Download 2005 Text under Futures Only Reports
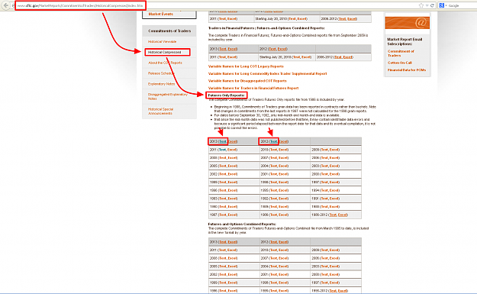477x294 pixels. [x=222, y=166]
